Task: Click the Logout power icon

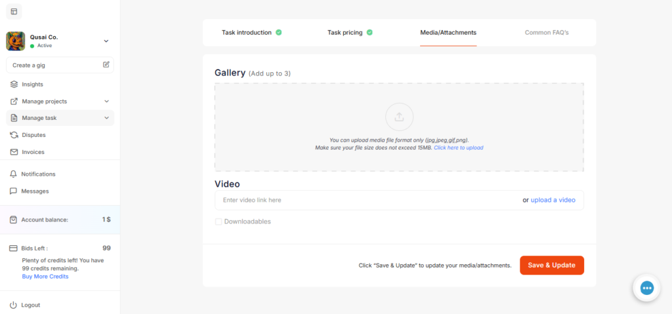Action: click(14, 305)
